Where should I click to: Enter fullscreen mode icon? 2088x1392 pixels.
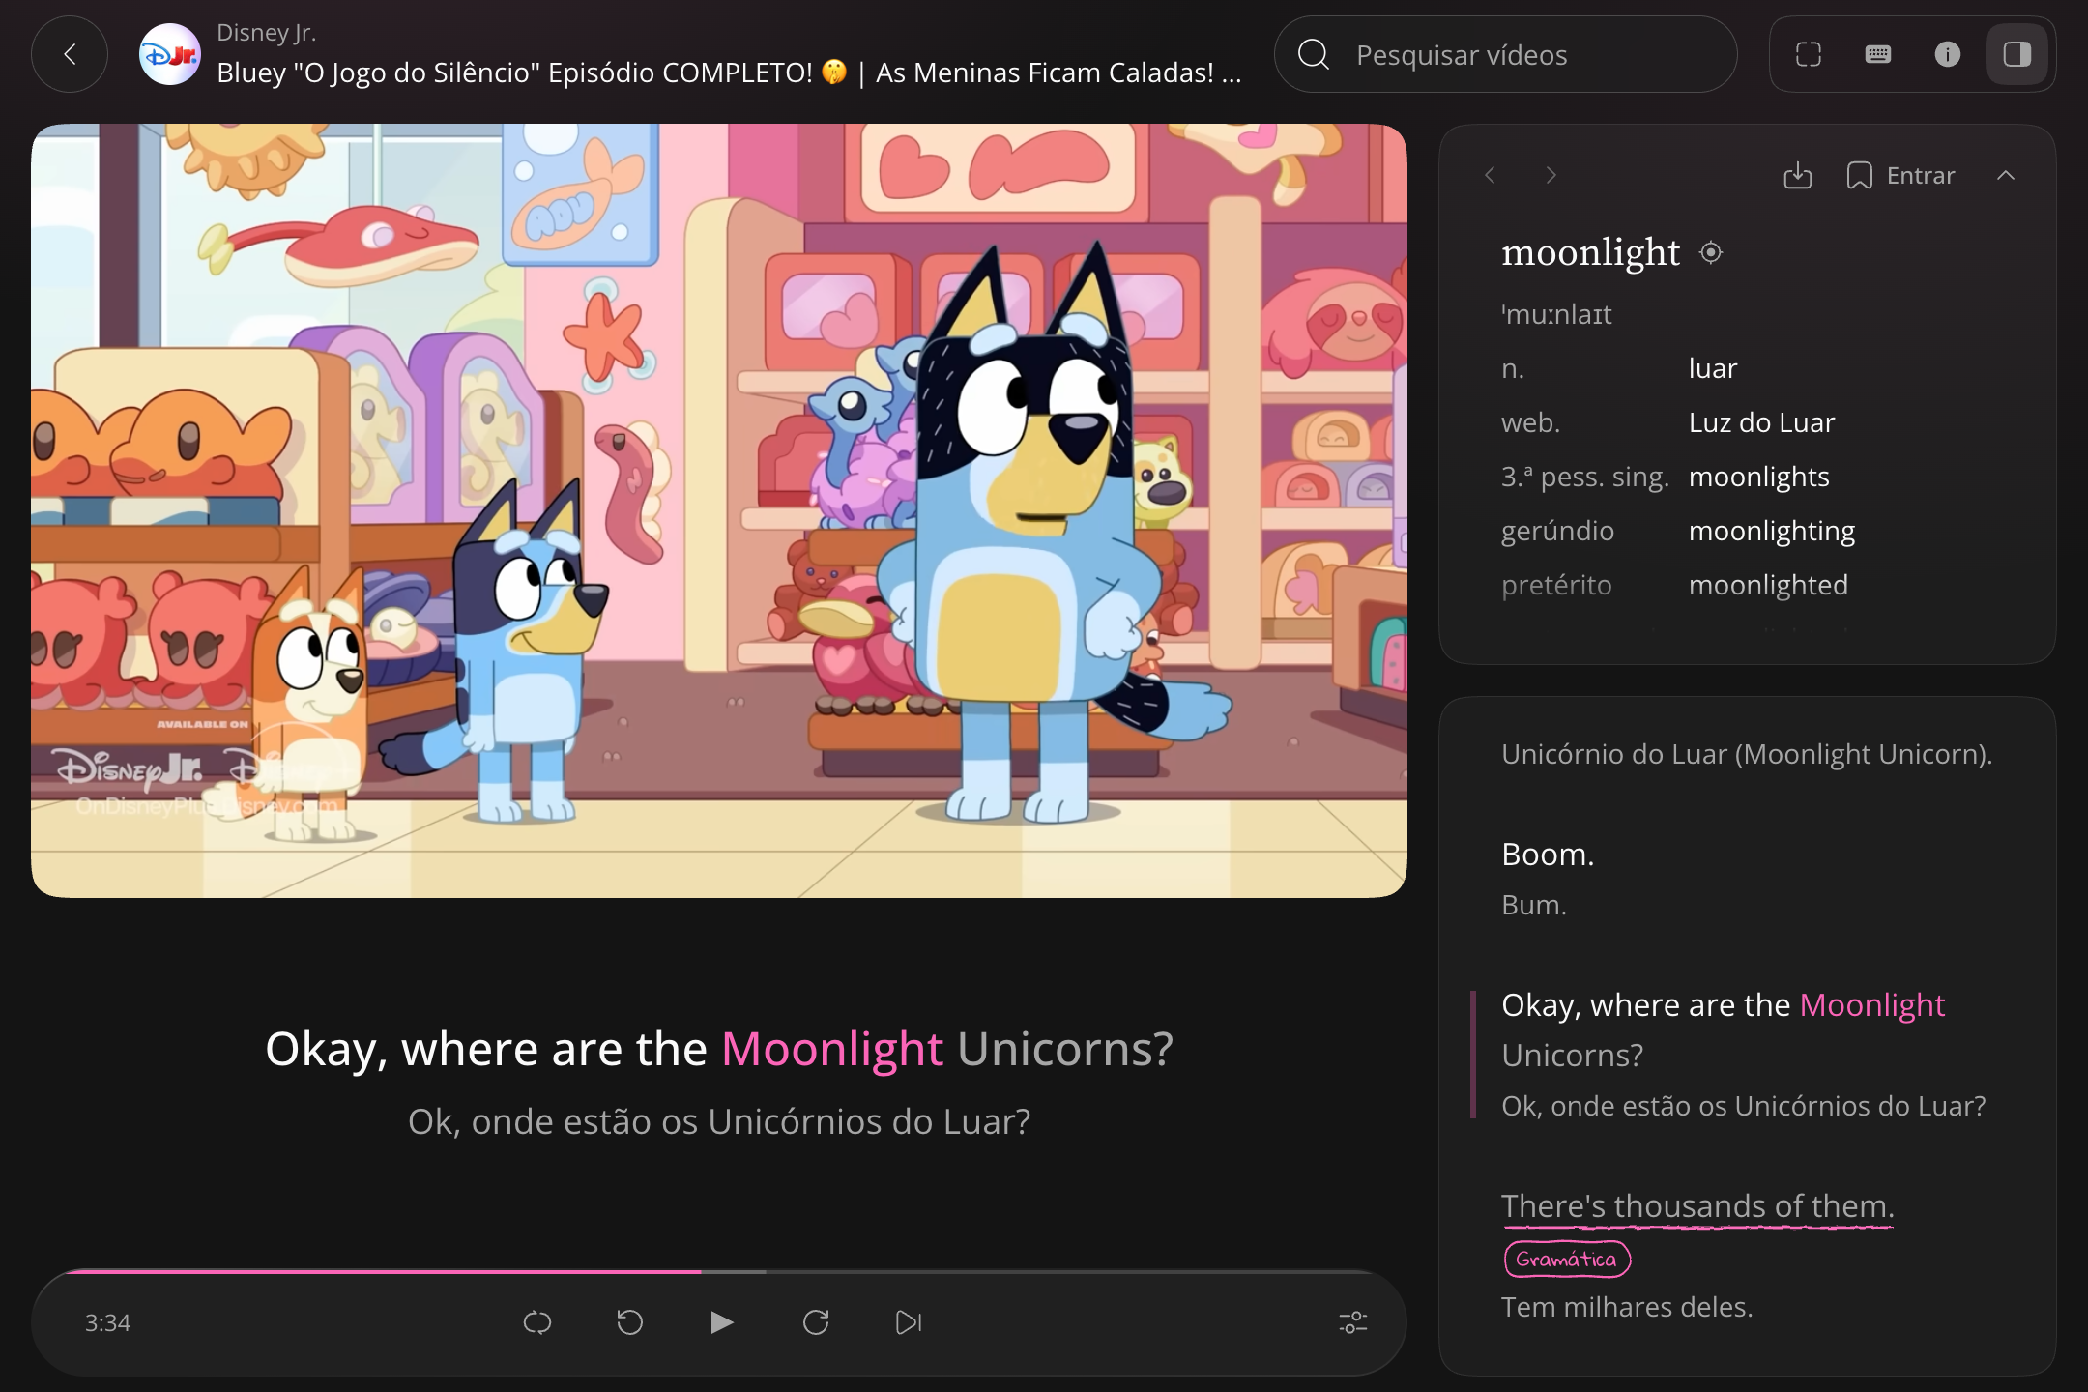point(1809,54)
